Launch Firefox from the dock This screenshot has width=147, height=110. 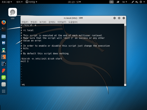(x=4, y=22)
